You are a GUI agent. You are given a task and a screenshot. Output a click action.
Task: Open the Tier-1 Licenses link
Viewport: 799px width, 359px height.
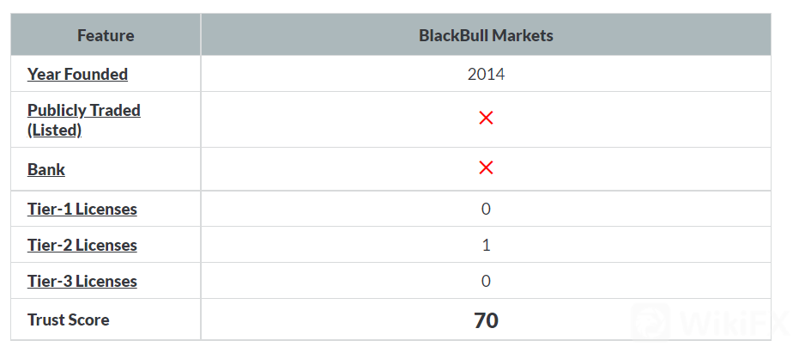82,210
